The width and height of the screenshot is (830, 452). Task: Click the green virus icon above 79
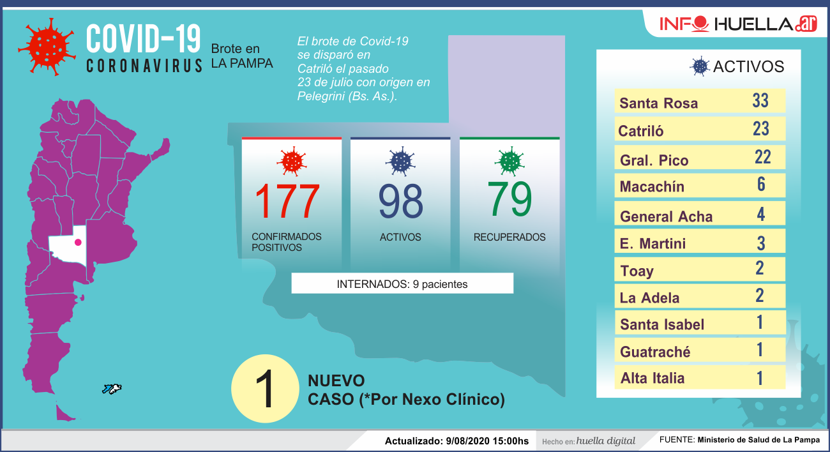pos(509,161)
